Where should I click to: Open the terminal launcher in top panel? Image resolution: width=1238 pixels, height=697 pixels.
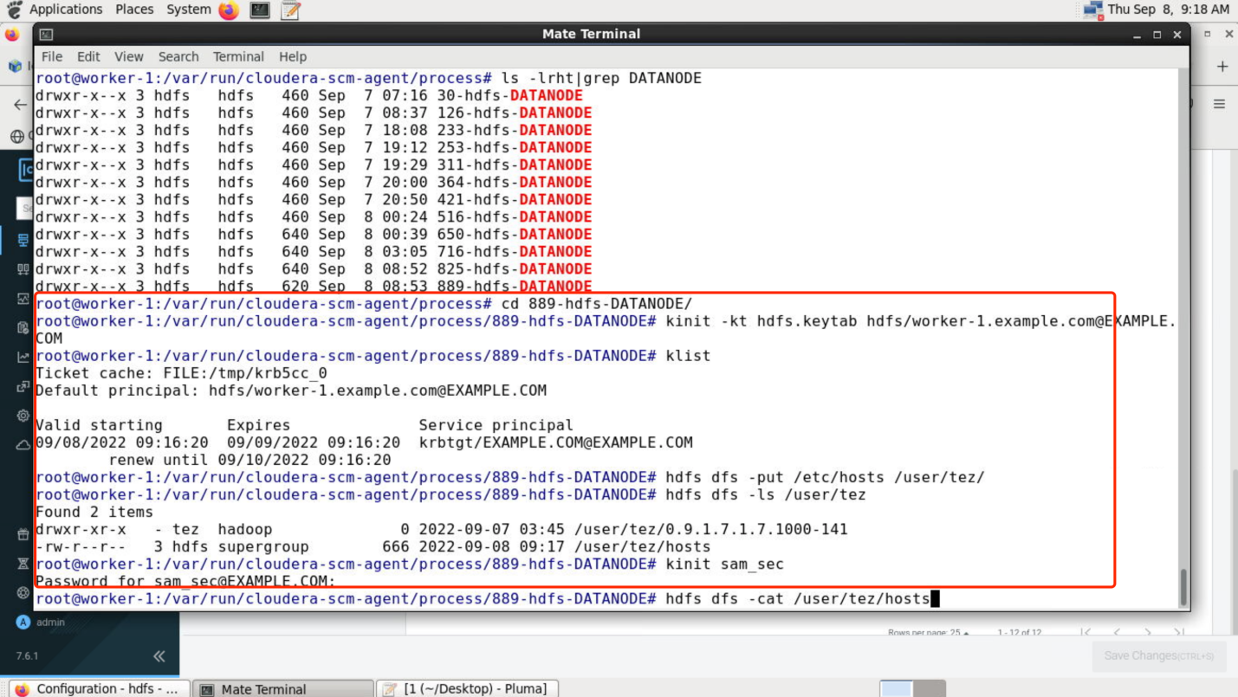coord(260,10)
